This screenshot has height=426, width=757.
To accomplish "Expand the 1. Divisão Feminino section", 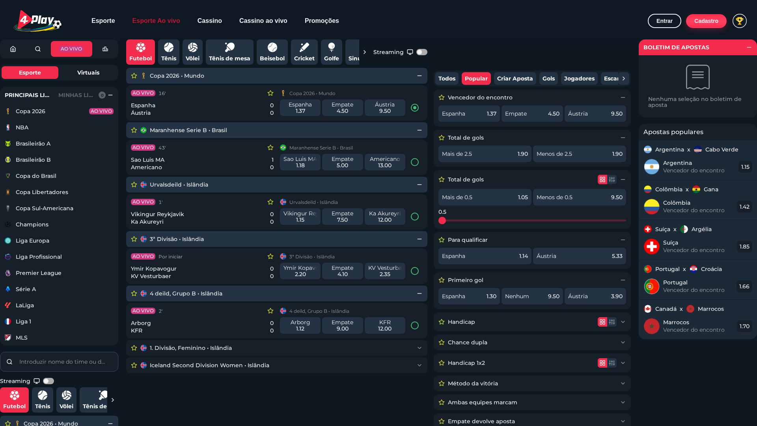I will 420,348.
